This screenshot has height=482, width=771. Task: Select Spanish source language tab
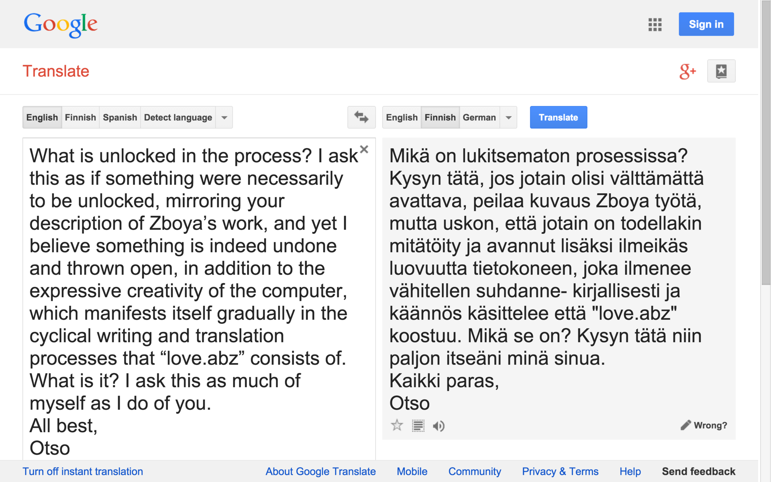pyautogui.click(x=120, y=117)
